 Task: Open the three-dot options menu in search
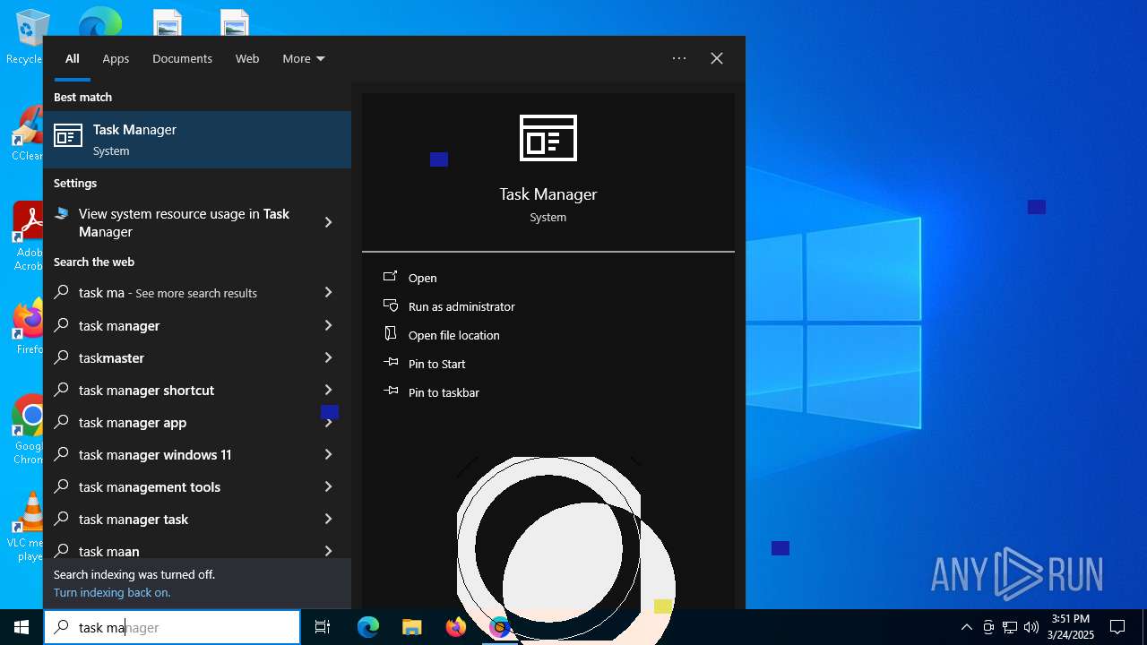tap(679, 58)
